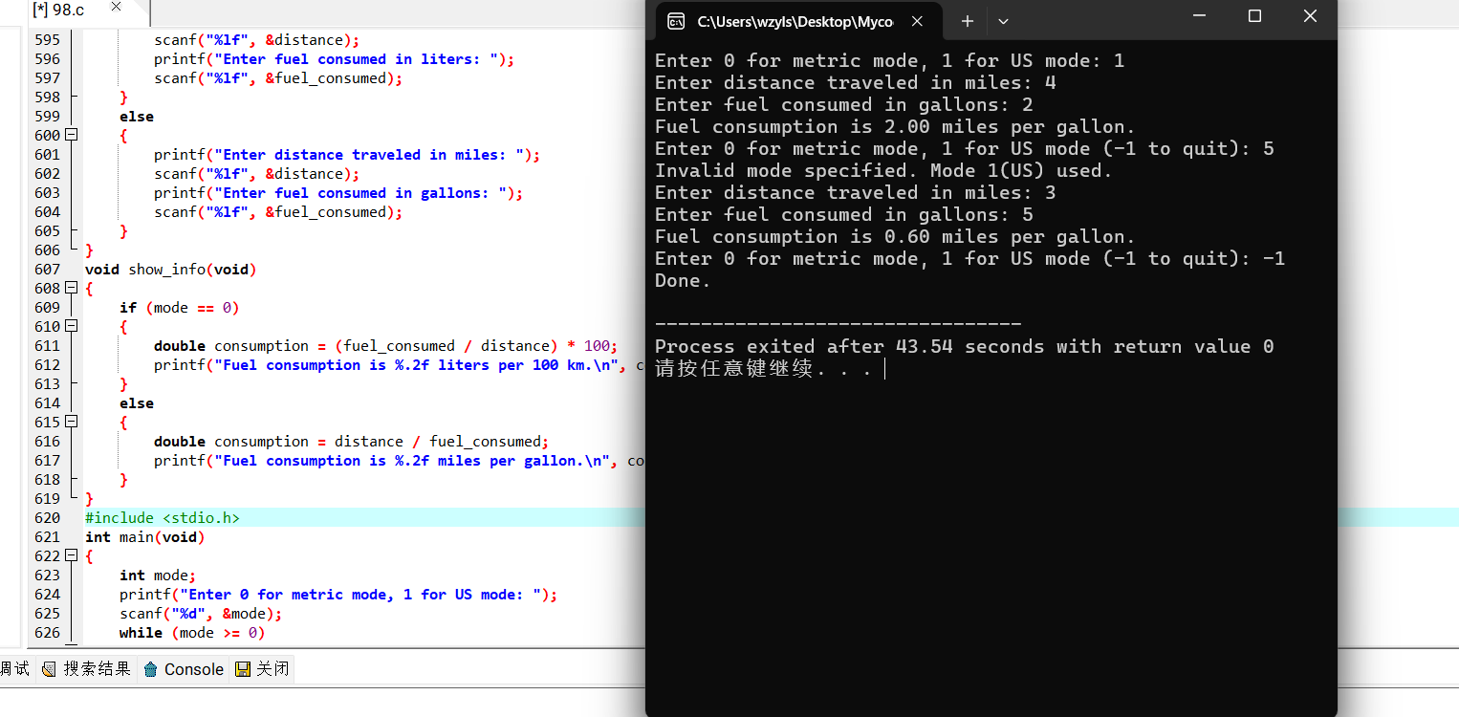Collapse the if block fold at line 610
Screen dimensions: 1459x717
click(71, 327)
